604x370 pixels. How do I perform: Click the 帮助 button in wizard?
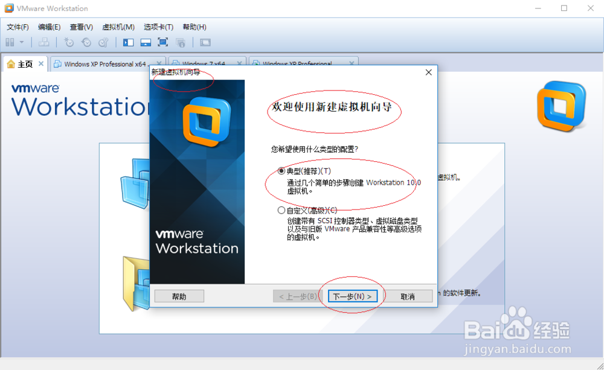179,296
